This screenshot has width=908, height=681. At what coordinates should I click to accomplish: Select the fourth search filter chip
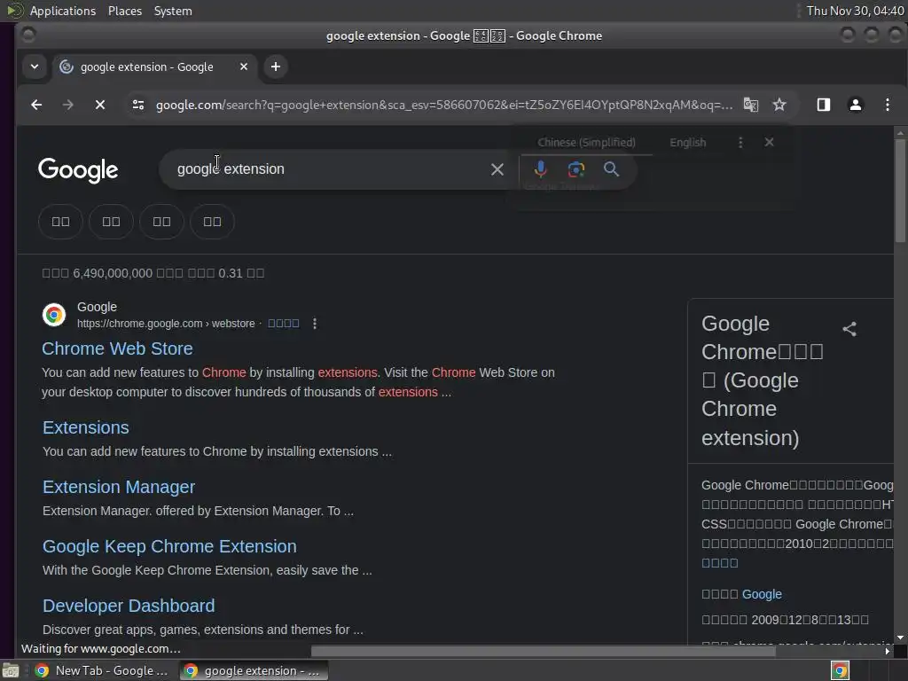[x=212, y=221]
